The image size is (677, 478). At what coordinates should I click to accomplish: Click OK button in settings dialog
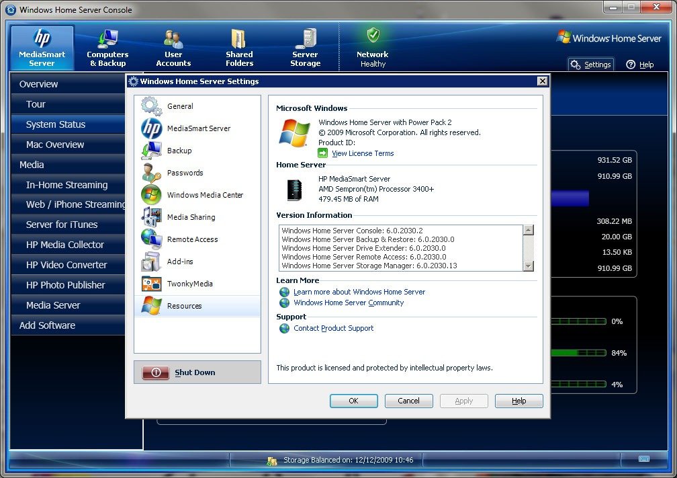(x=353, y=401)
